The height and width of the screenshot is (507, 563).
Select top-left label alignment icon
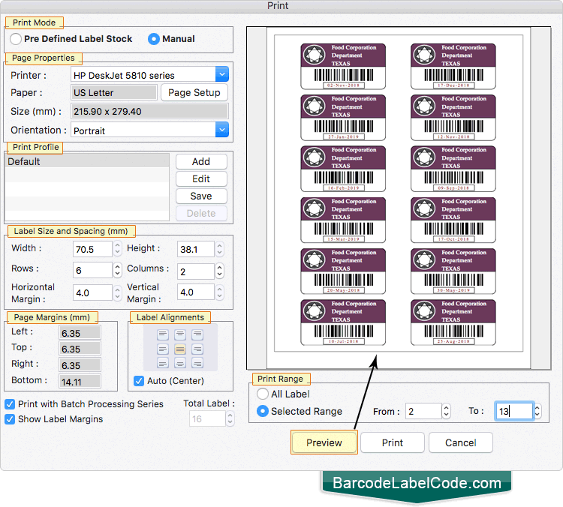pos(163,334)
